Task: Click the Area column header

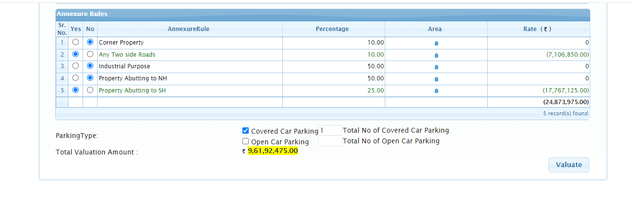Action: 435,29
